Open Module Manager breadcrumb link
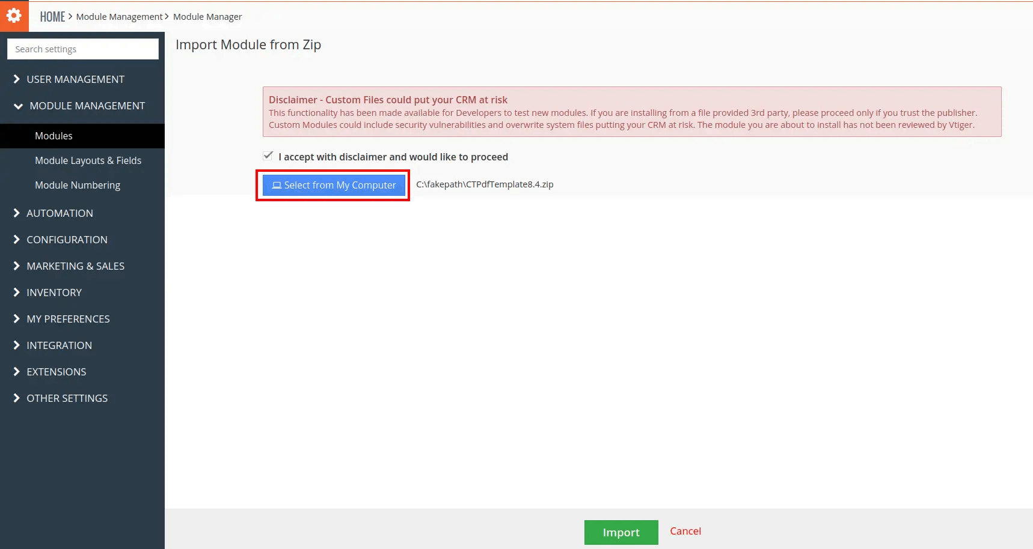The image size is (1033, 549). 207,17
